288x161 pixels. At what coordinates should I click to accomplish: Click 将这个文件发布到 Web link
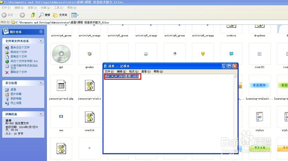(x=24, y=61)
